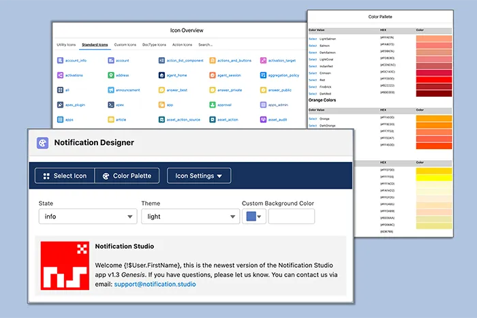Click the green approval icon
477x318 pixels.
213,105
